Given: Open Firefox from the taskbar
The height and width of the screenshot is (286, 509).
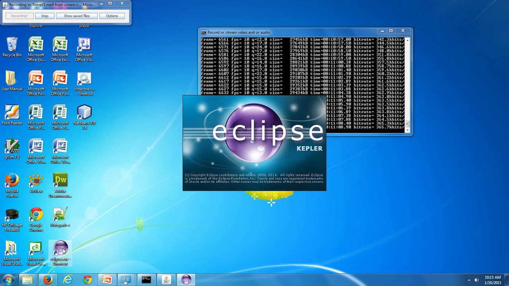Looking at the screenshot, I should pos(48,280).
